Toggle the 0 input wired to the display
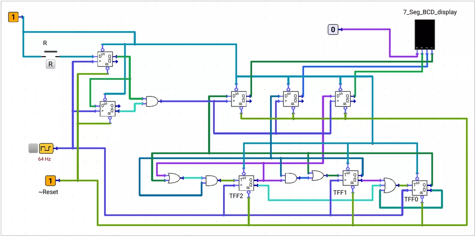Image resolution: width=476 pixels, height=237 pixels. point(333,29)
